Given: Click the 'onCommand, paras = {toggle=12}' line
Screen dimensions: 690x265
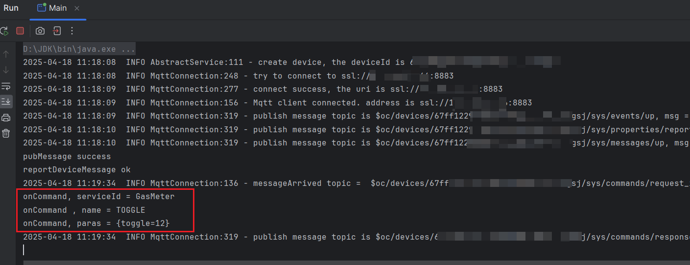Looking at the screenshot, I should (x=96, y=224).
